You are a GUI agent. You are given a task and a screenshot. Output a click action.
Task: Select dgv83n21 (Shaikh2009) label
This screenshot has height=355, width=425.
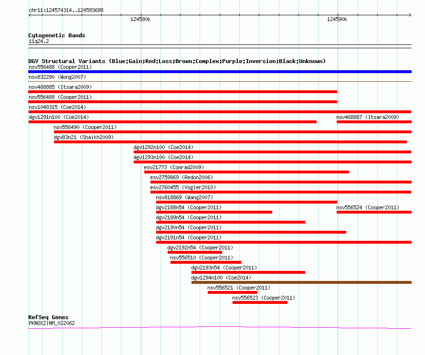[84, 137]
